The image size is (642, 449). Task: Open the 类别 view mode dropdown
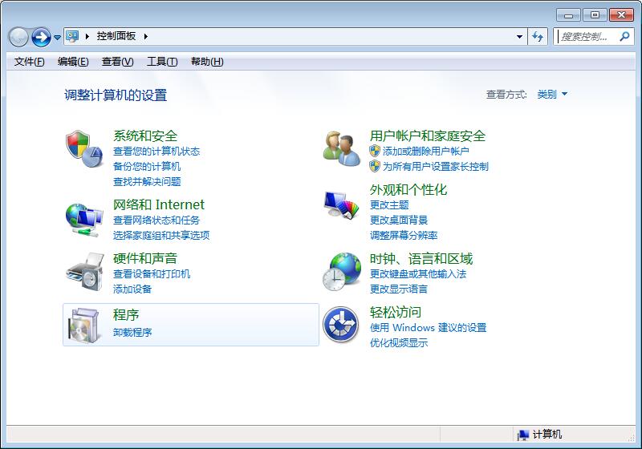pyautogui.click(x=552, y=95)
